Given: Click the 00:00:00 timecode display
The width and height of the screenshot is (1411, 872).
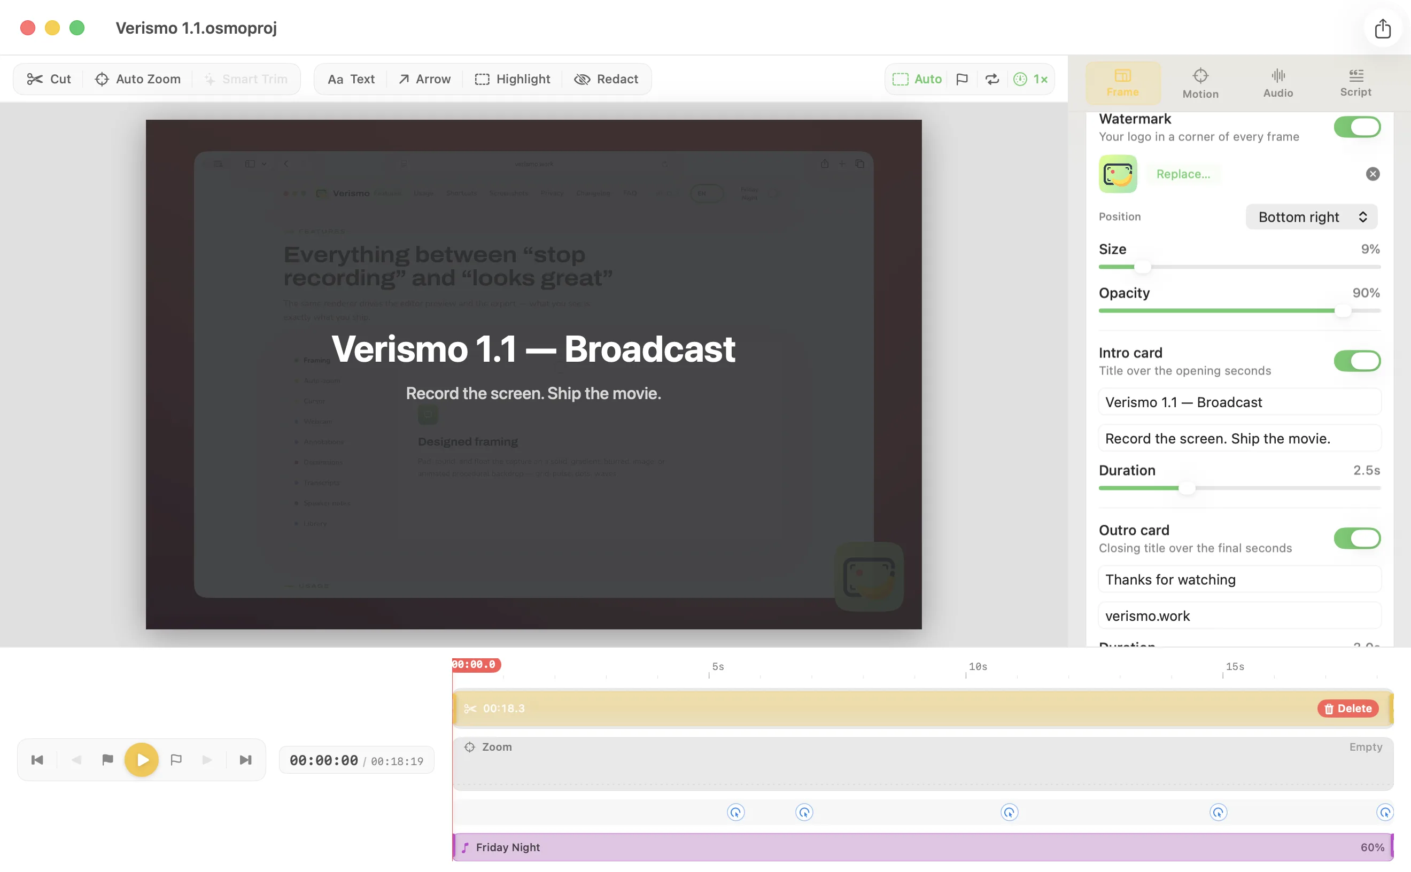Looking at the screenshot, I should point(323,760).
